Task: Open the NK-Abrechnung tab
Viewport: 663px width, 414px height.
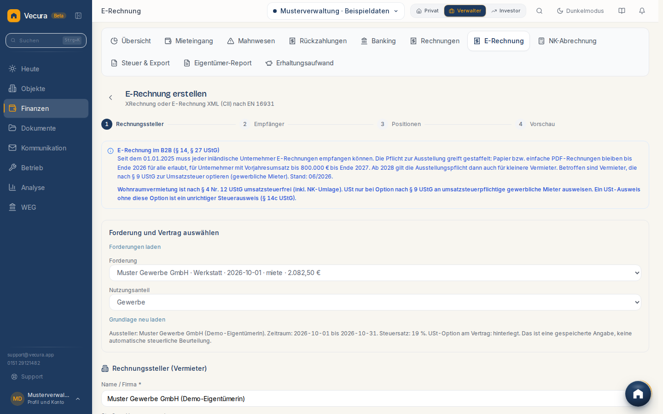Action: click(x=567, y=41)
